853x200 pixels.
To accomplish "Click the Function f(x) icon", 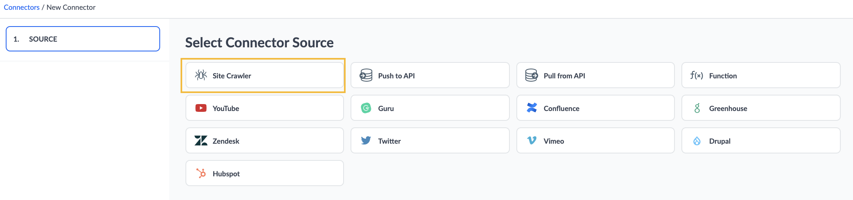I will tap(697, 75).
